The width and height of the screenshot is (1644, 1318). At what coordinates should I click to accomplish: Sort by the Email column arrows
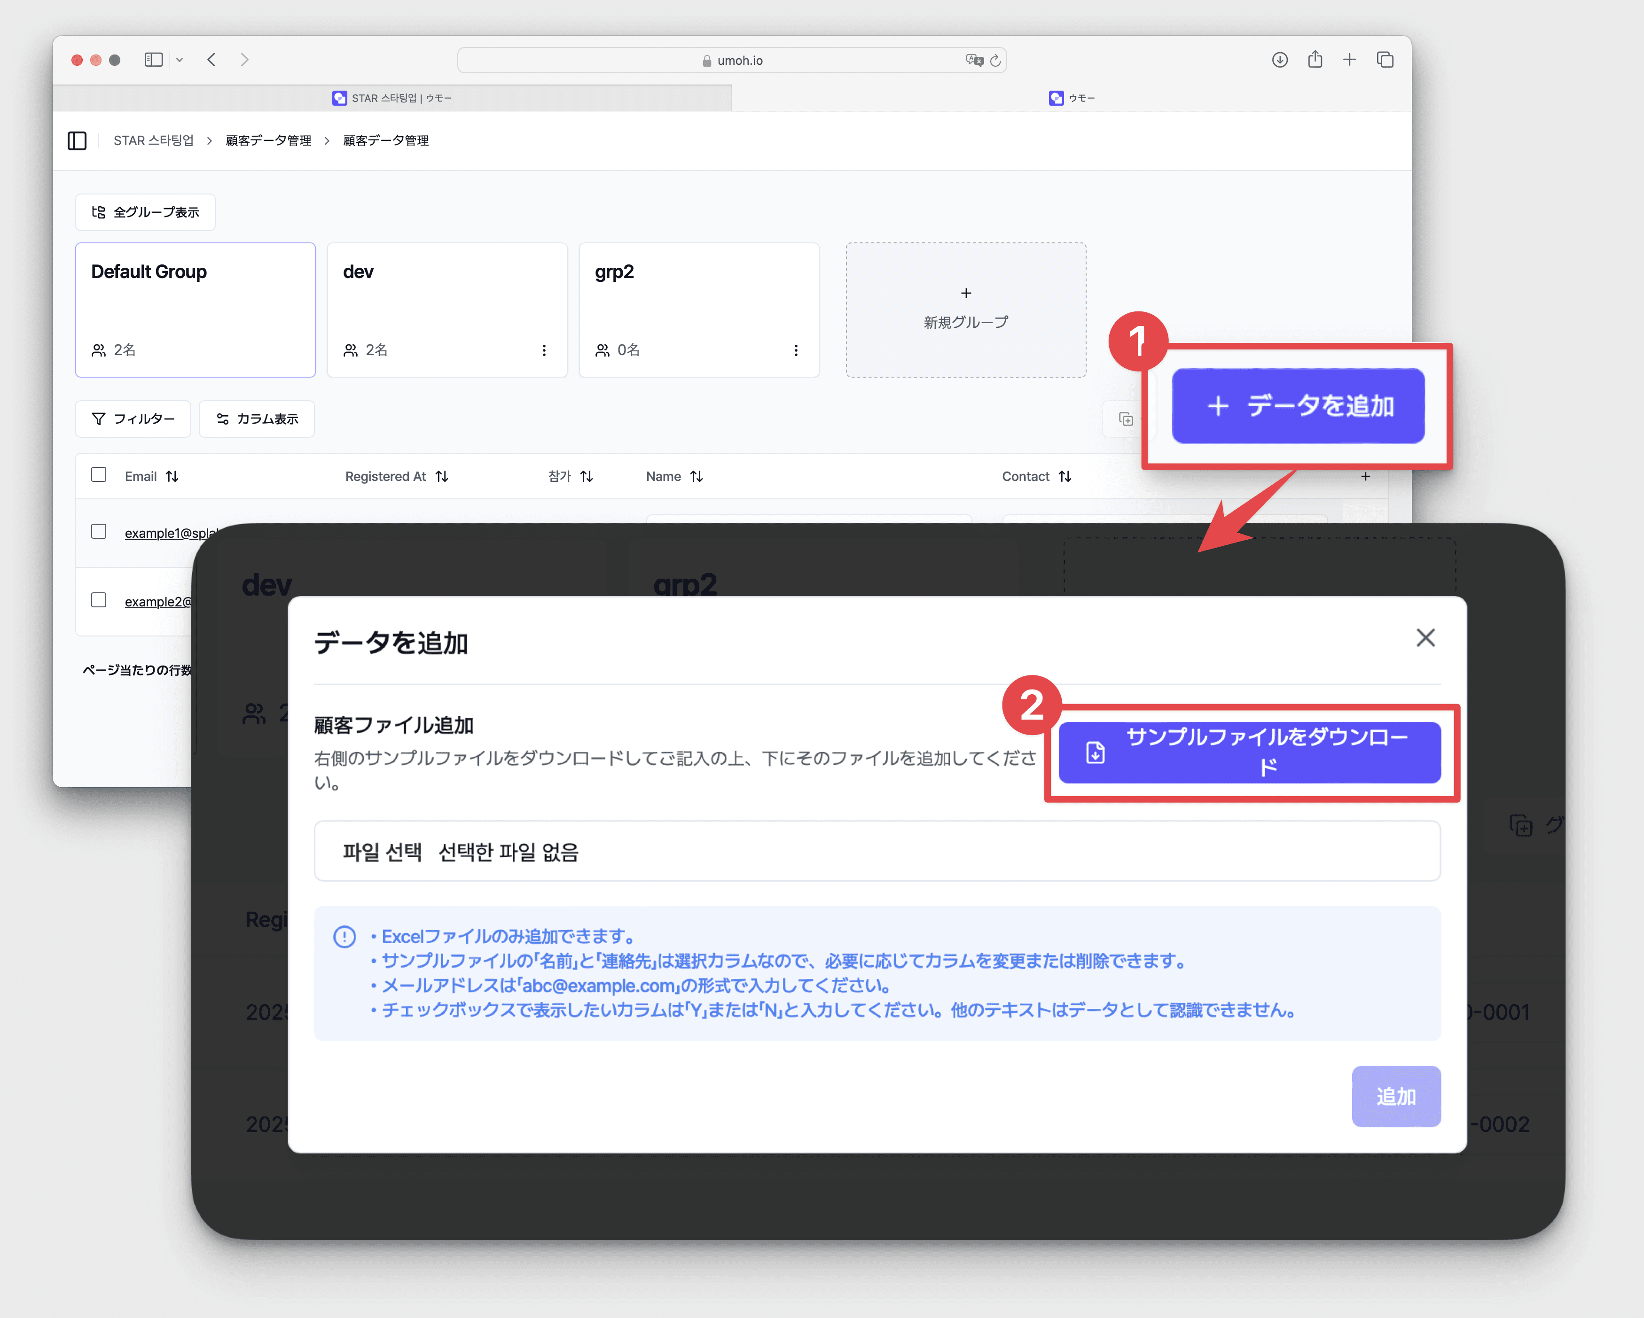point(172,476)
